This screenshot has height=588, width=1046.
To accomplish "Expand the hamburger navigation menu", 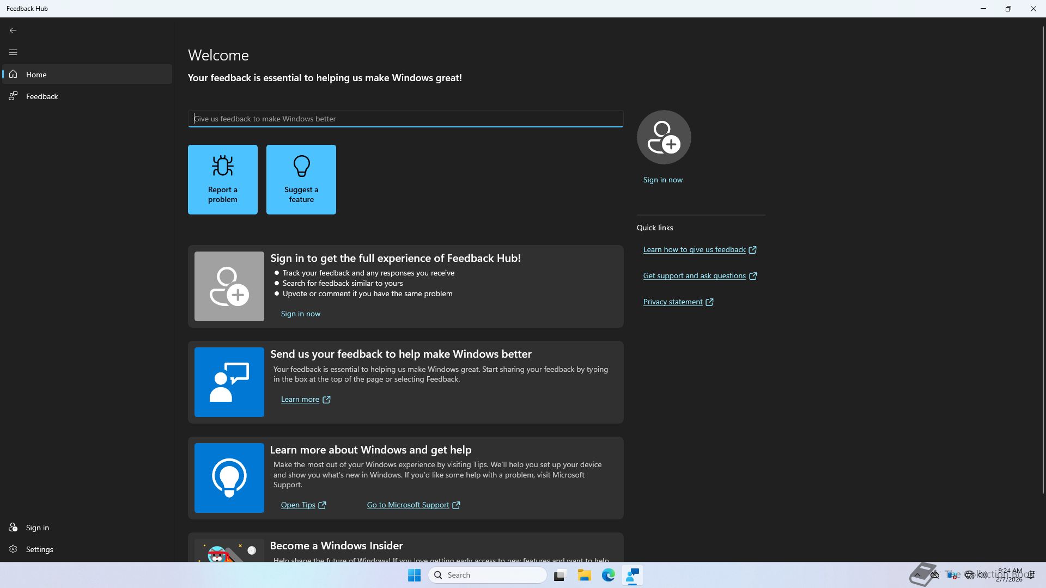I will [x=13, y=52].
